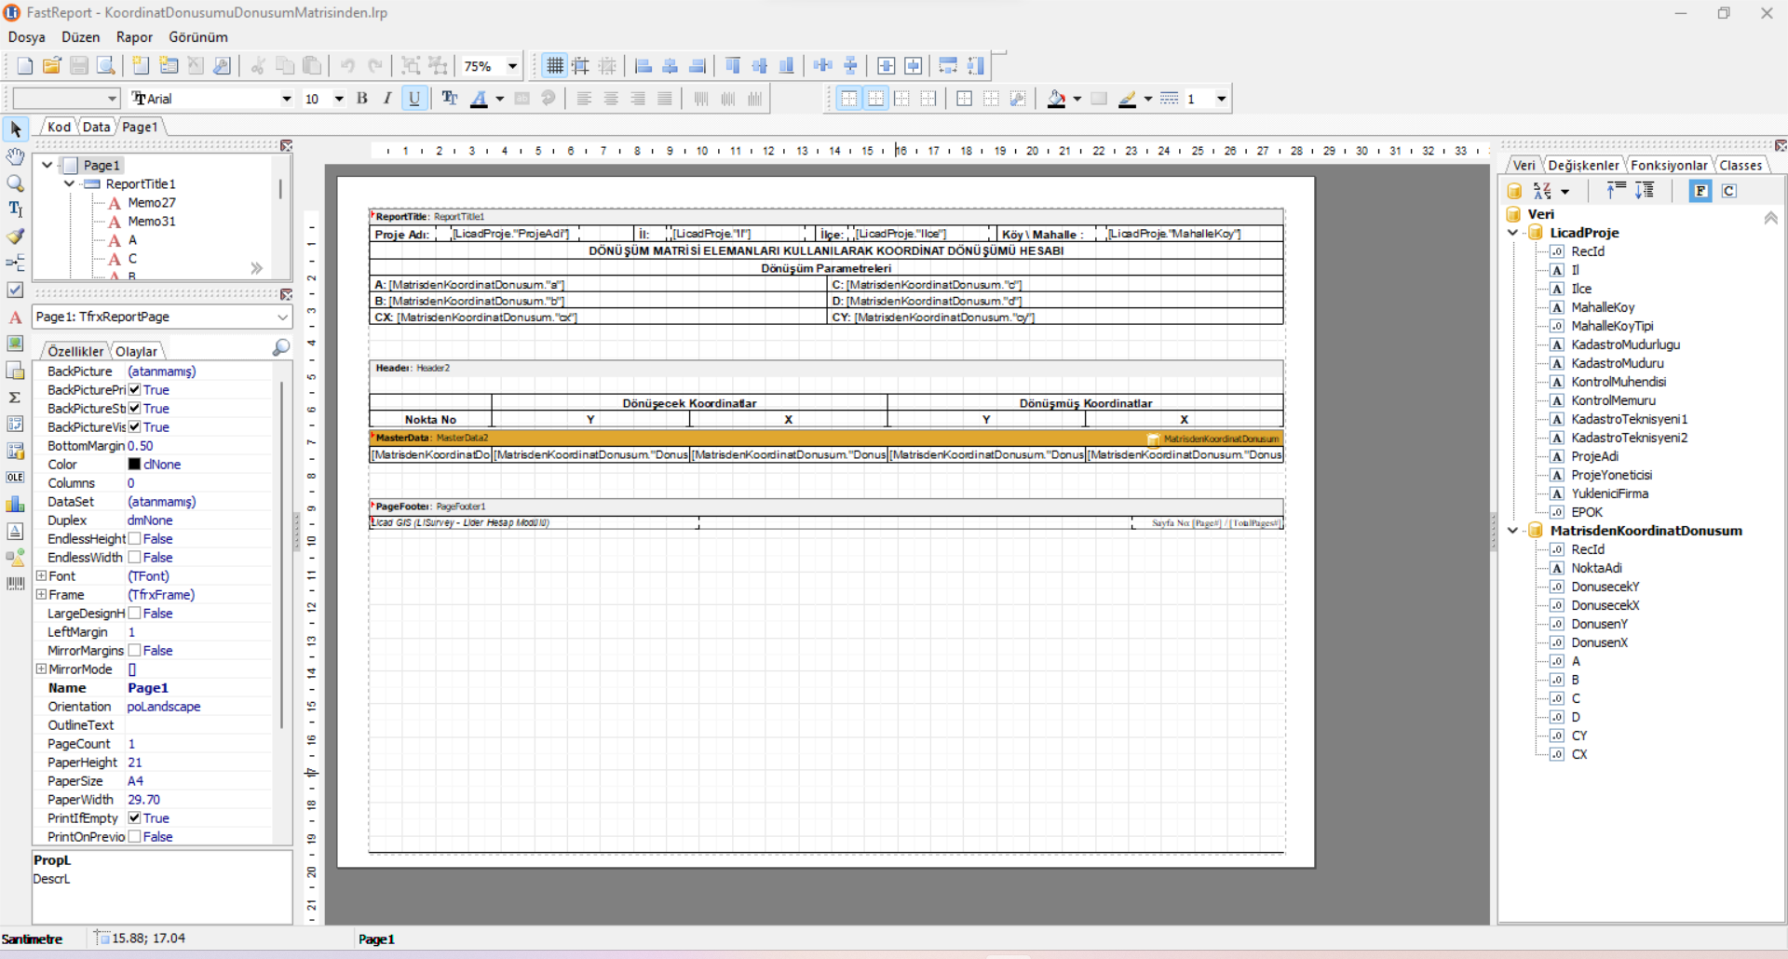Expand the Frame property group
Screen dimensions: 1788x959
[x=41, y=595]
